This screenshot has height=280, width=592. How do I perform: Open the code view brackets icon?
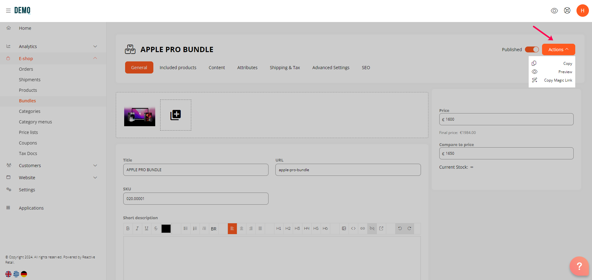(x=353, y=229)
